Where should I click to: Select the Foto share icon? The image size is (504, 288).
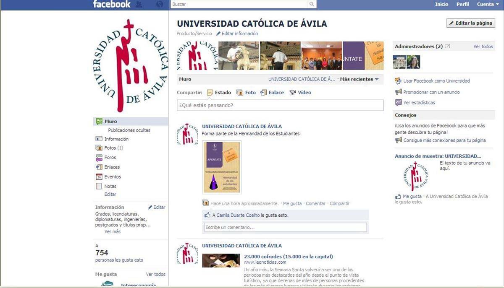click(240, 93)
